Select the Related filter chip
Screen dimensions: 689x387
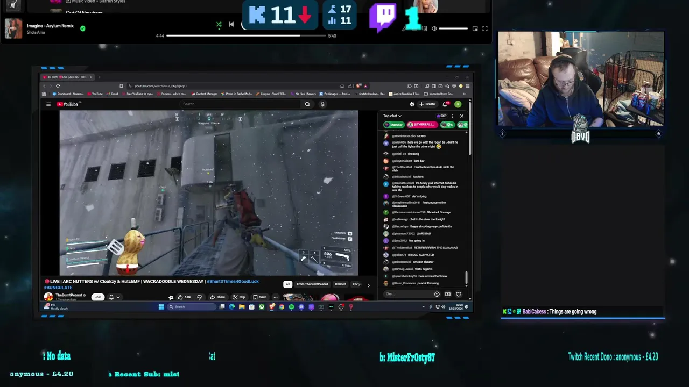coord(340,284)
